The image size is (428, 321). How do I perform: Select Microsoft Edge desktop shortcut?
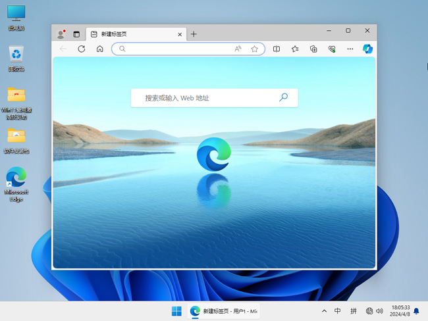pyautogui.click(x=16, y=184)
